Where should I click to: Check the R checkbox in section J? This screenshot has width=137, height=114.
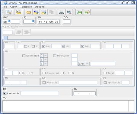click(x=28, y=73)
